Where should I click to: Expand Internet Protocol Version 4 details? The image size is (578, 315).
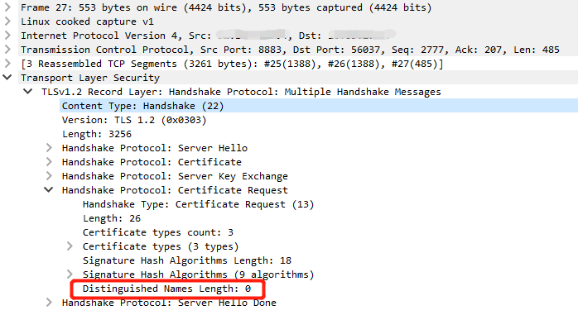[7, 36]
